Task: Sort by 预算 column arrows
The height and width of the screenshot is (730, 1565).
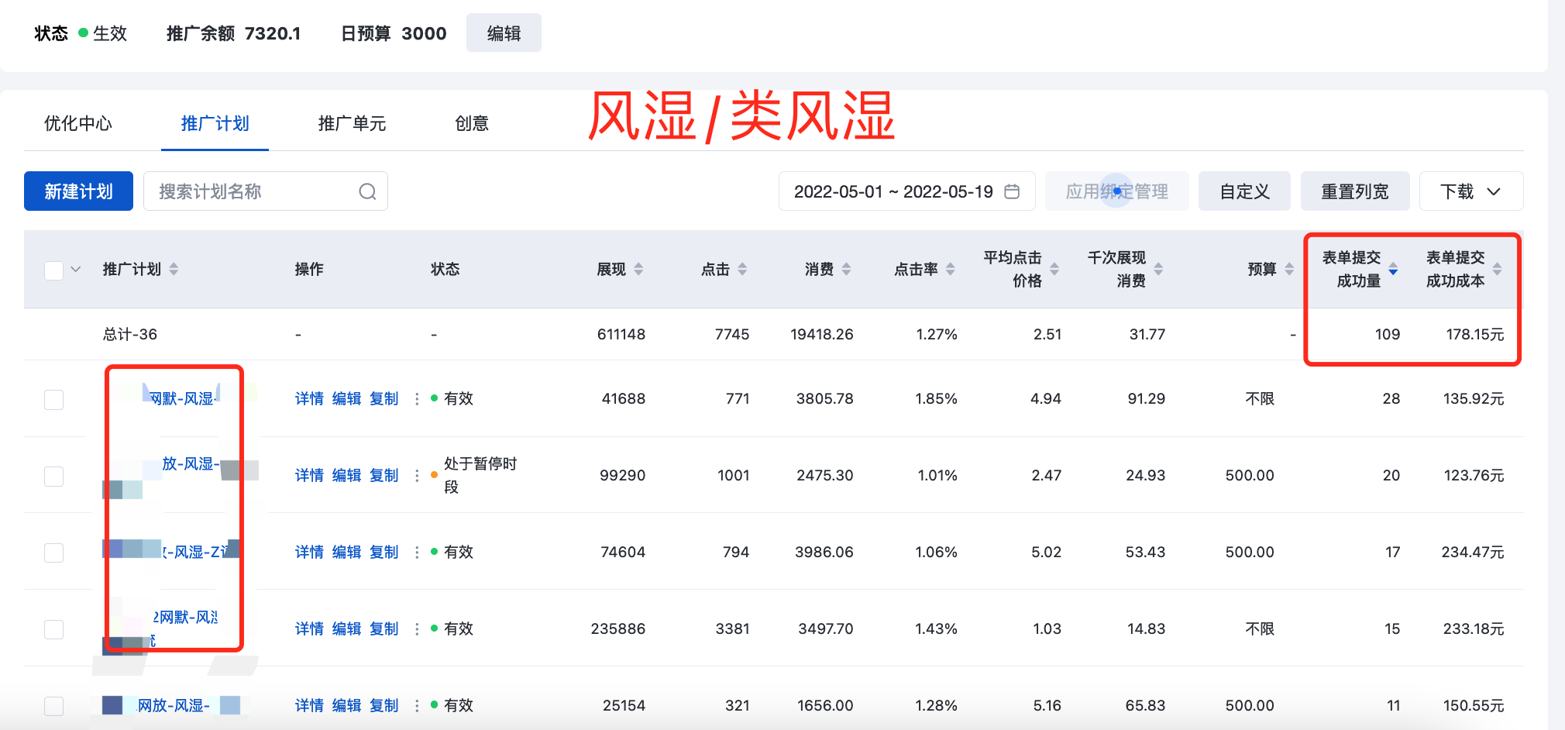Action: [x=1289, y=269]
